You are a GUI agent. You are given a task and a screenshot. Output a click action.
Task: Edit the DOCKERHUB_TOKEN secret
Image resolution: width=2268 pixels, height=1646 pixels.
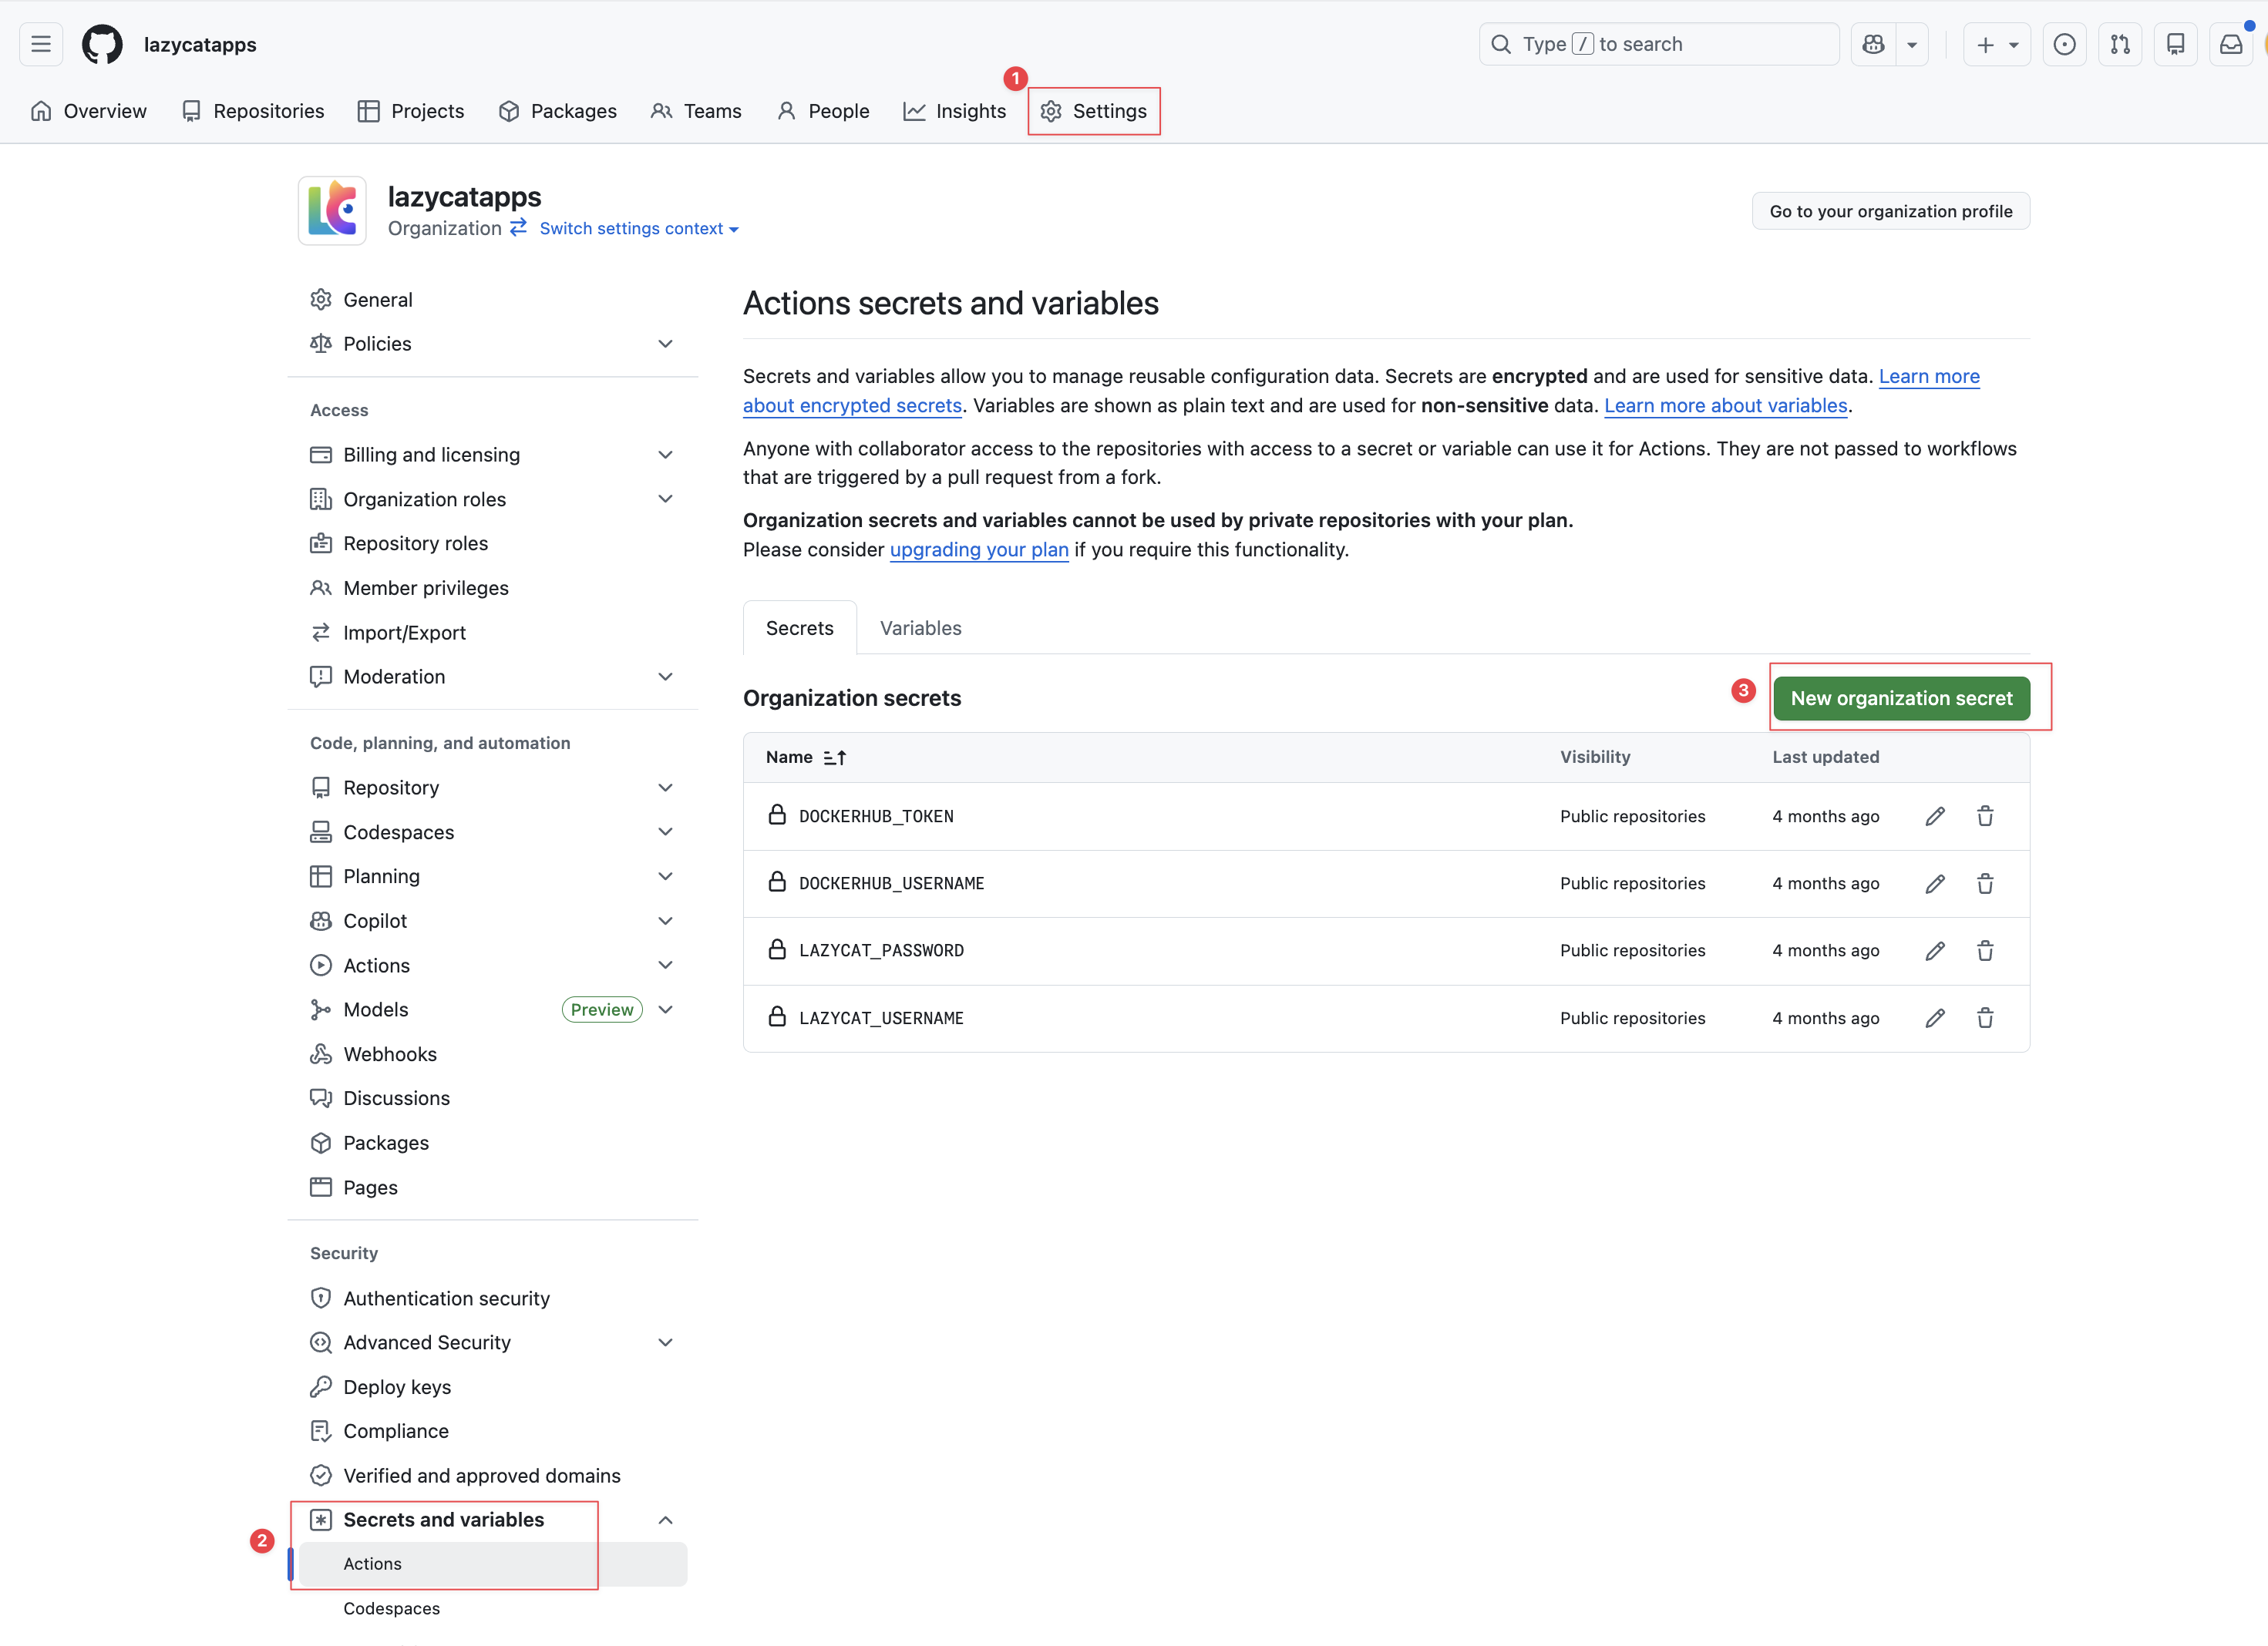1935,817
